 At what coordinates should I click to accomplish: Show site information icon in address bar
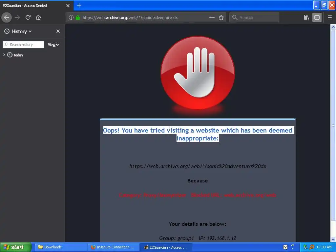pos(71,18)
